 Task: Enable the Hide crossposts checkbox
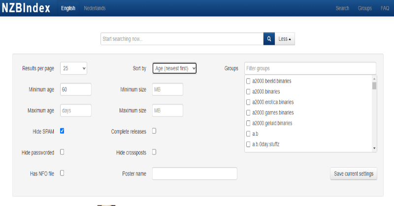(154, 152)
